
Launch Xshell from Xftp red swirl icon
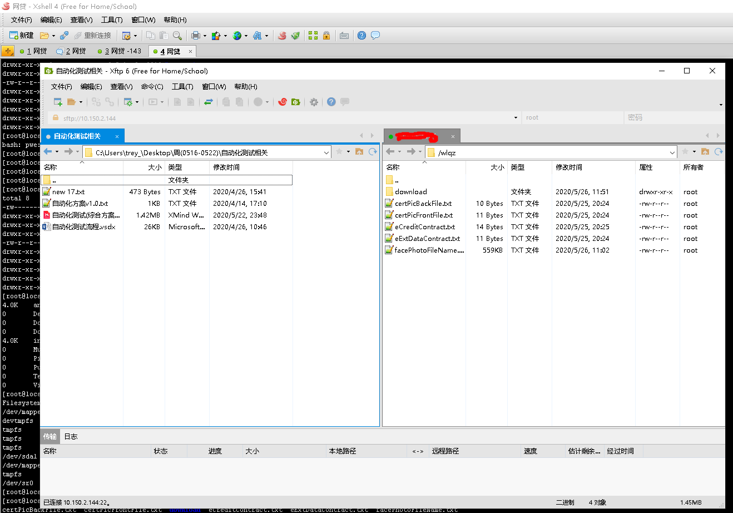[283, 102]
